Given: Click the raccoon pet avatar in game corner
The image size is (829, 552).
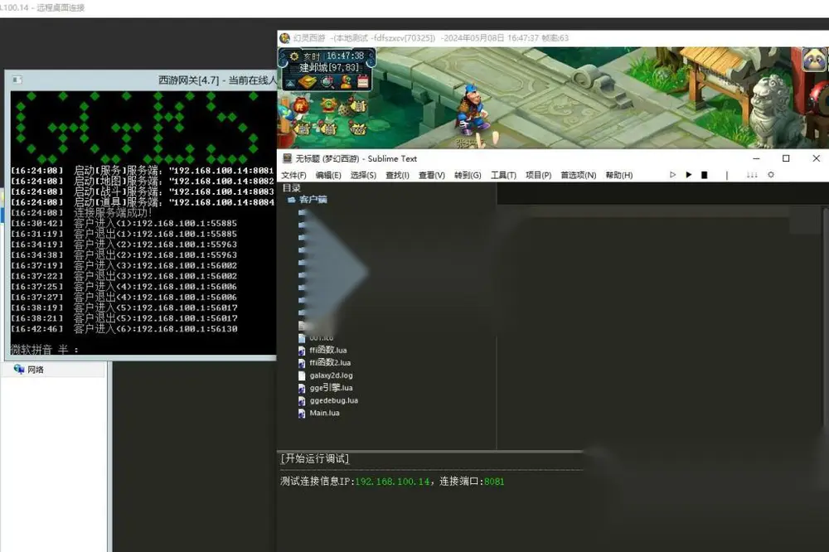Looking at the screenshot, I should (814, 59).
